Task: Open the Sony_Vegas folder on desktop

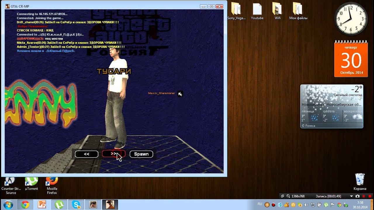Action: 236,11
